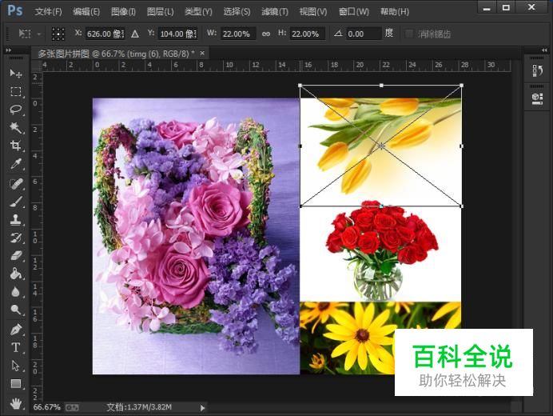
Task: Select the Eraser tool
Action: [15, 256]
